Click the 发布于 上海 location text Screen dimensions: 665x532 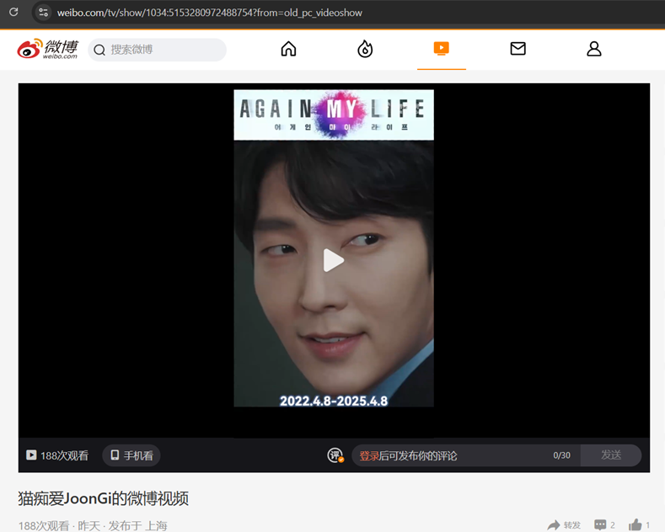pyautogui.click(x=138, y=525)
